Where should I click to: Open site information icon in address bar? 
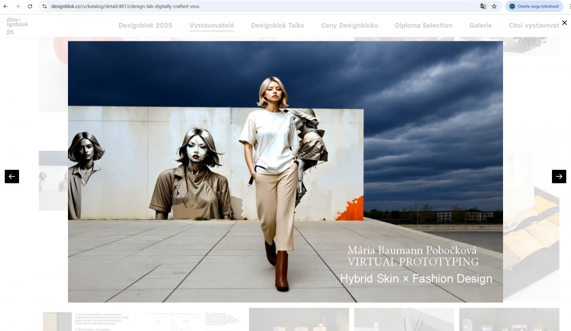45,7
